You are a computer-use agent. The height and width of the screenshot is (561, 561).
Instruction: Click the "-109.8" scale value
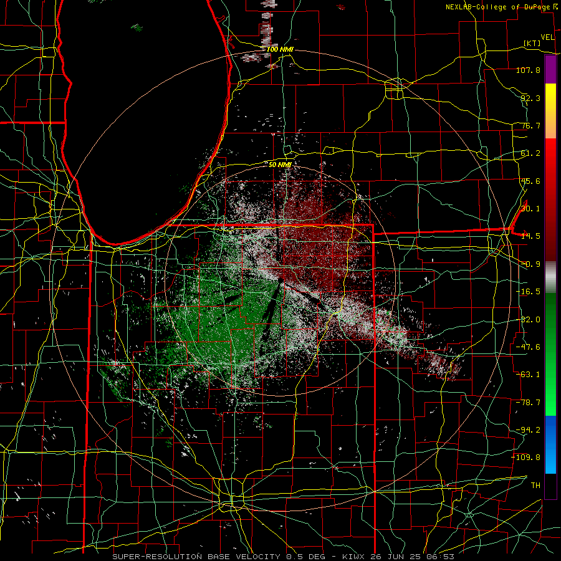(x=525, y=458)
